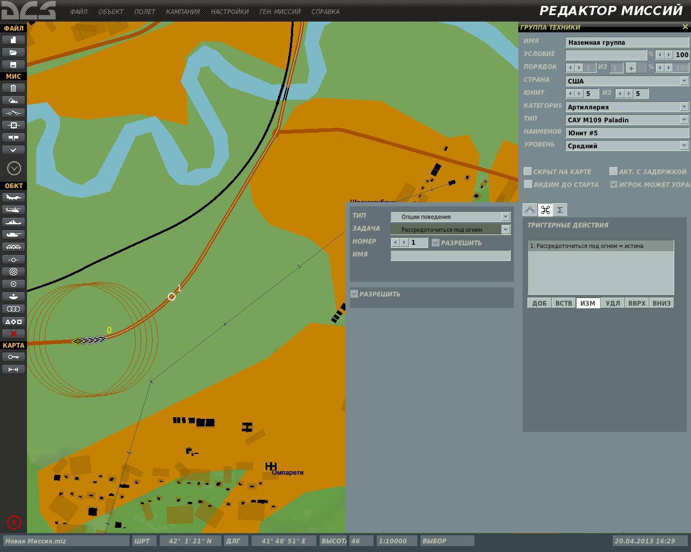The height and width of the screenshot is (552, 691).
Task: Select the ship group placement tool
Action: [x=13, y=222]
